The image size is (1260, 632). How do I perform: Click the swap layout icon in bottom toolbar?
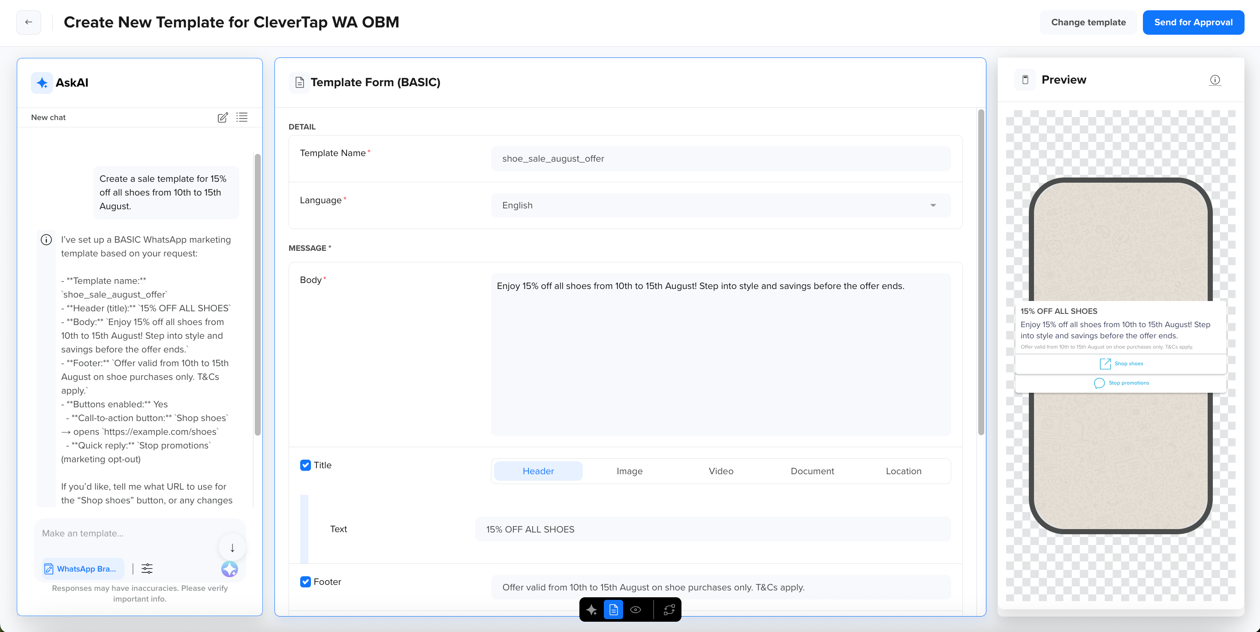pos(669,610)
